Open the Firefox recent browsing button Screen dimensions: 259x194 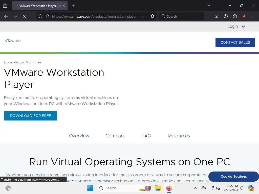5,6
